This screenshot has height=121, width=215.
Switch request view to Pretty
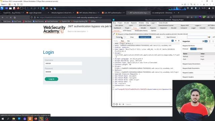pyautogui.click(x=116, y=41)
